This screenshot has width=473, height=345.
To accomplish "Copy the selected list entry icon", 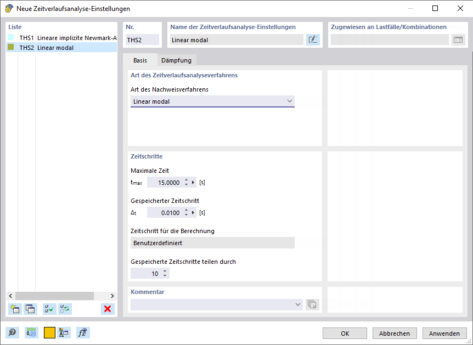I will tap(30, 309).
